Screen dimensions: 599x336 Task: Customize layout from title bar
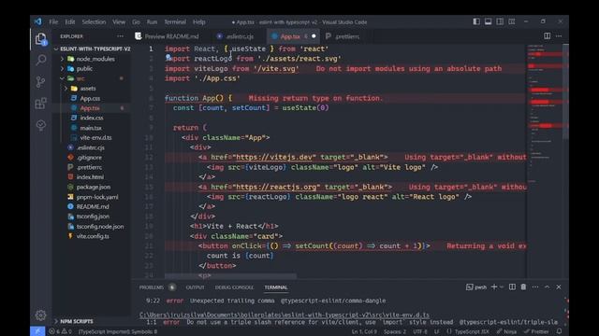tap(512, 21)
